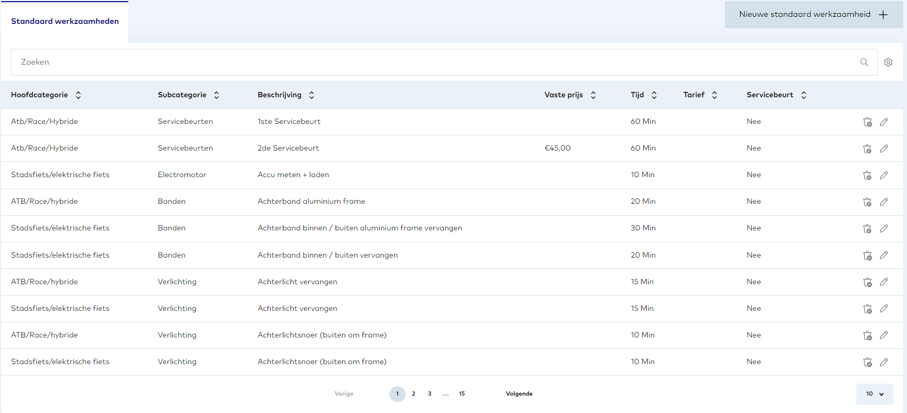The width and height of the screenshot is (907, 413).
Task: Edit Achterband binnen / buiten vervangen row
Action: (884, 255)
